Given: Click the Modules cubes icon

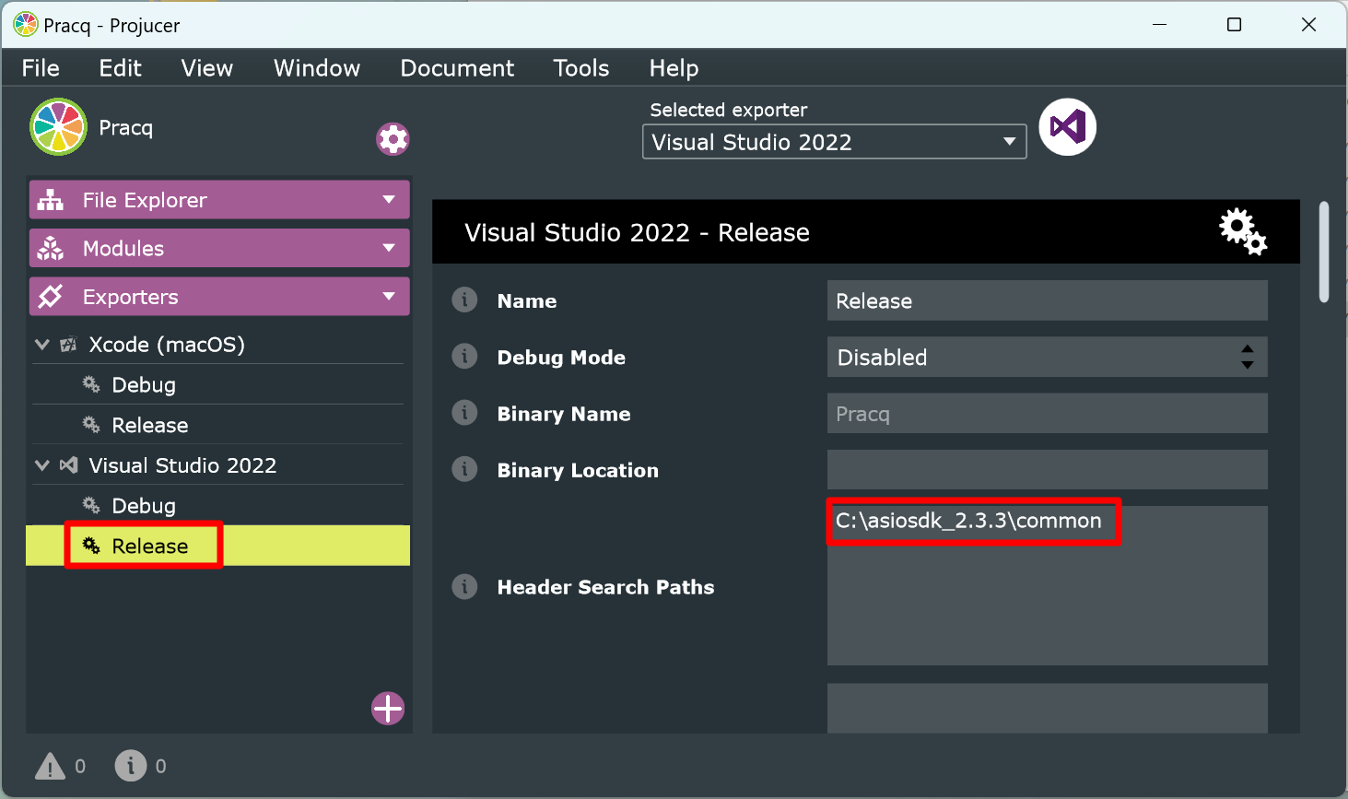Looking at the screenshot, I should 51,248.
